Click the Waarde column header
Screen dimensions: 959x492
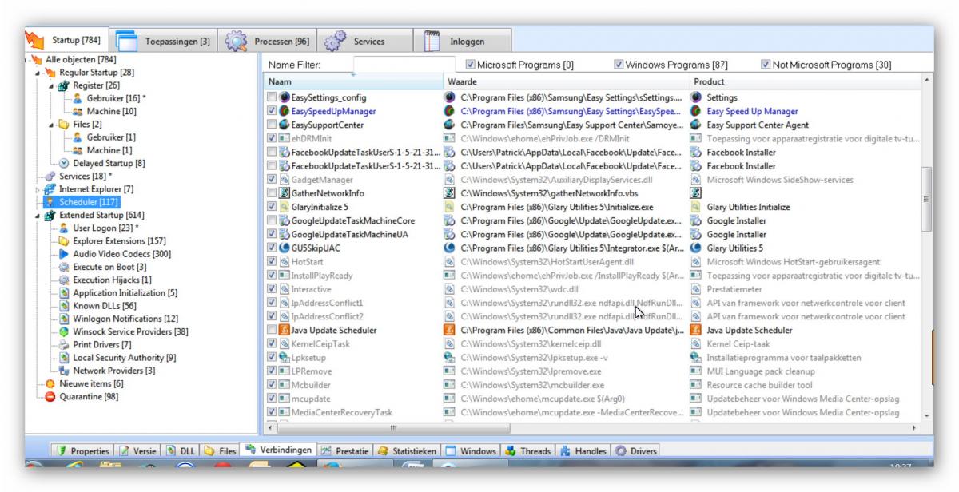[566, 81]
